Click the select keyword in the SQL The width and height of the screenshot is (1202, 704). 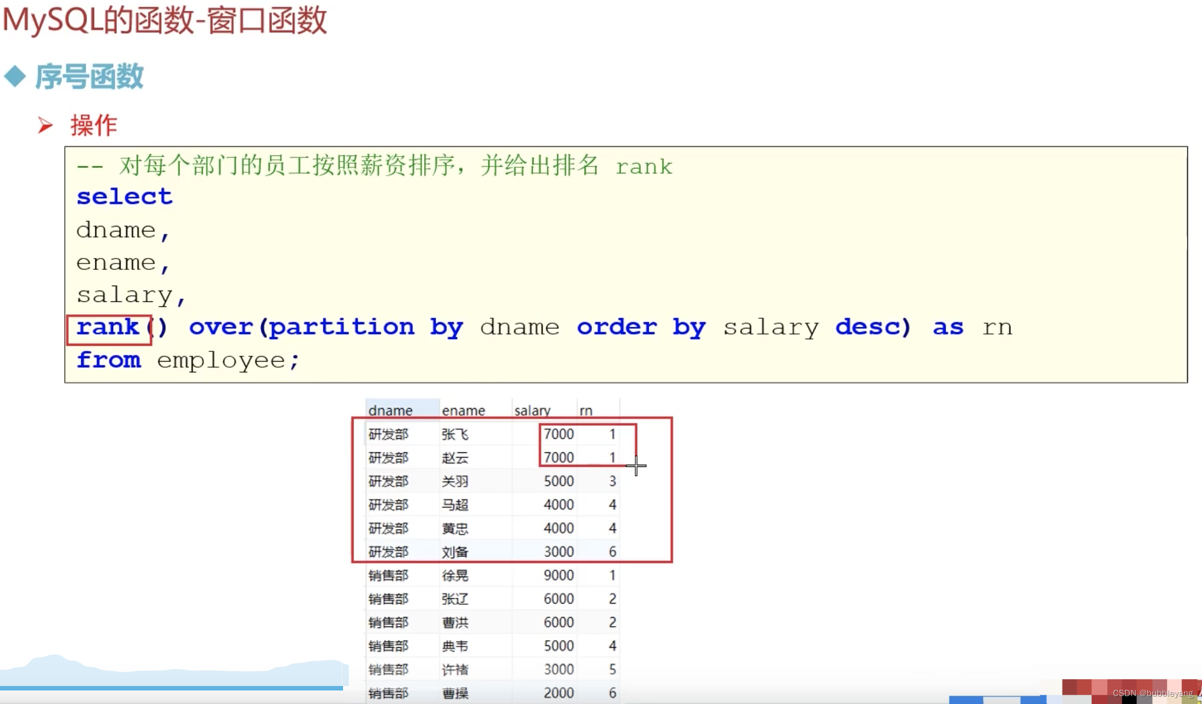124,197
